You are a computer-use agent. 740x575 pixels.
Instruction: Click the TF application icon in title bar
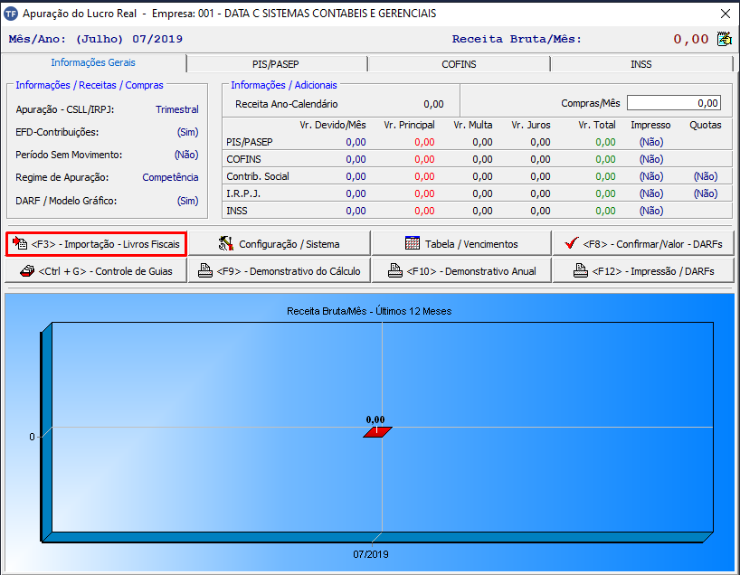(10, 14)
